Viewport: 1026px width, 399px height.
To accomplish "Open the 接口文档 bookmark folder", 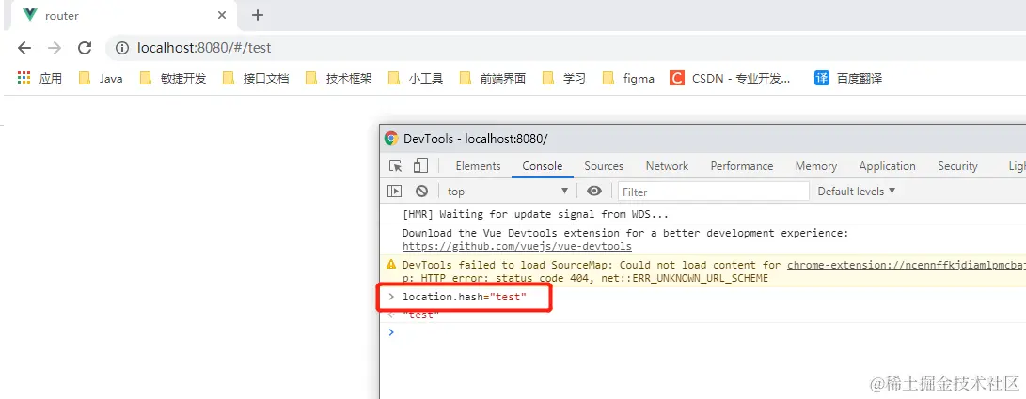I will 255,78.
